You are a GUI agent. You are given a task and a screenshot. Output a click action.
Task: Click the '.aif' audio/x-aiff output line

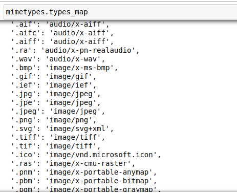point(60,24)
